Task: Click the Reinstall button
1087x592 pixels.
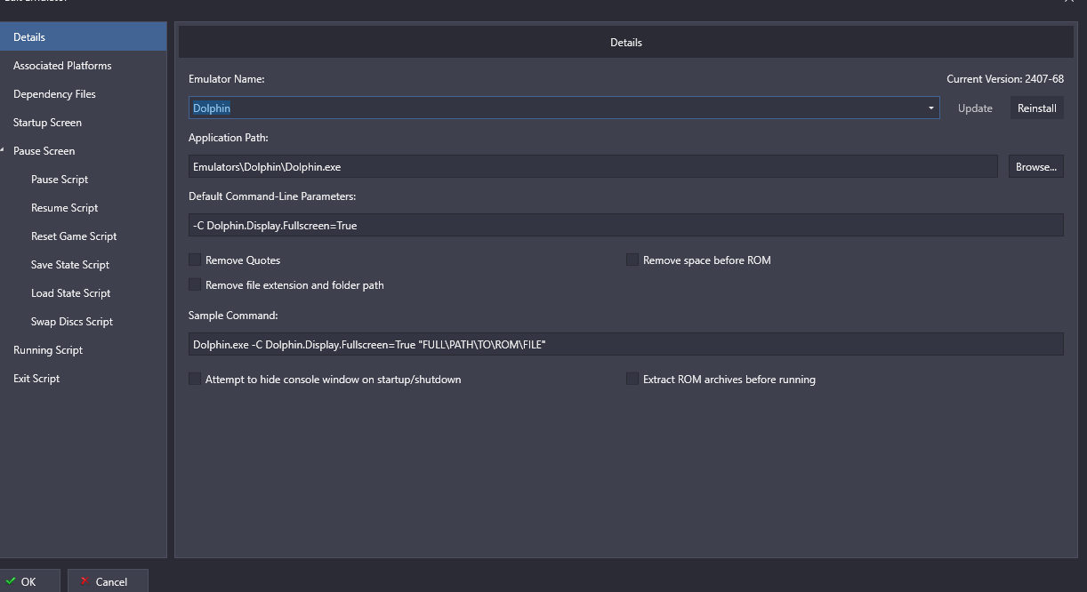Action: click(x=1037, y=108)
